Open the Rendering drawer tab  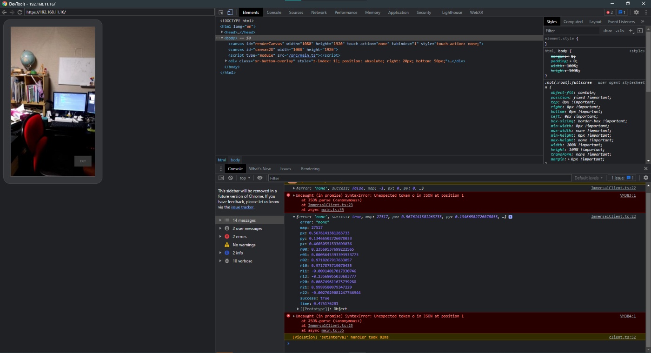pos(310,169)
